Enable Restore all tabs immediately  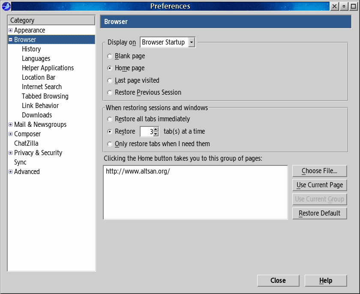[x=110, y=119]
